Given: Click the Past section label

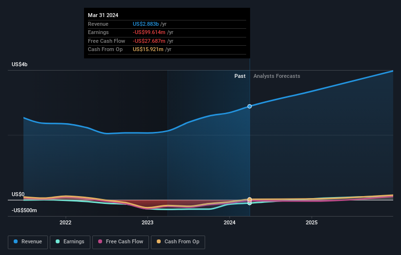Looking at the screenshot, I should pos(240,76).
